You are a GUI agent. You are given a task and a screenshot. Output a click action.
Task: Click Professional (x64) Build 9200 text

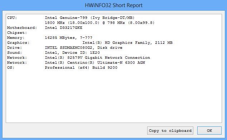pos(81,68)
